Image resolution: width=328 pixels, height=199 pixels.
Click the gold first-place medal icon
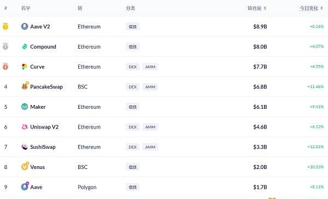[x=5, y=26]
